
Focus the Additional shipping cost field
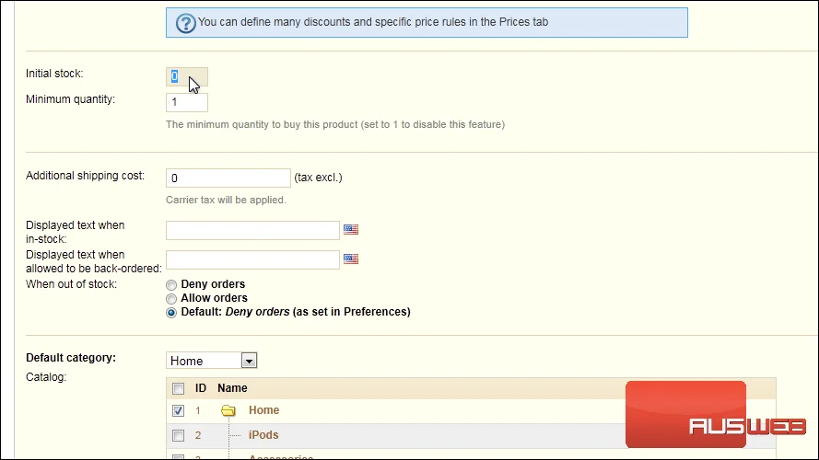pos(228,178)
